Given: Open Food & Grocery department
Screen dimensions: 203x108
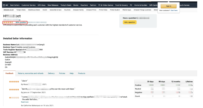Looking at the screenshot, I should pyautogui.click(x=121, y=5).
